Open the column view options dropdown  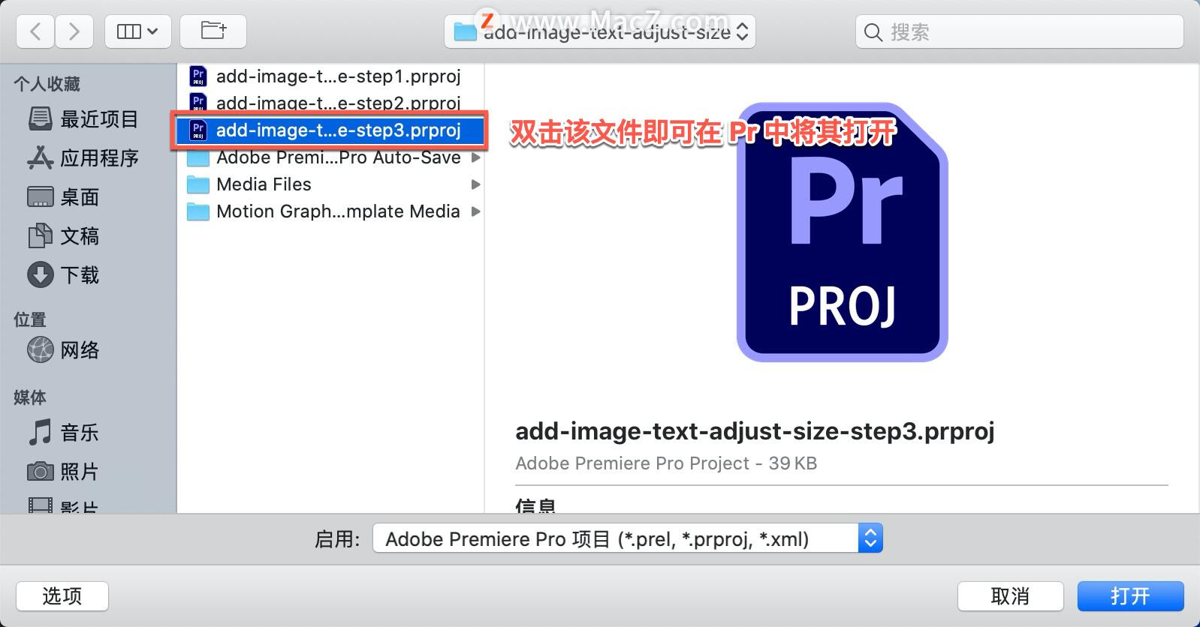(137, 31)
